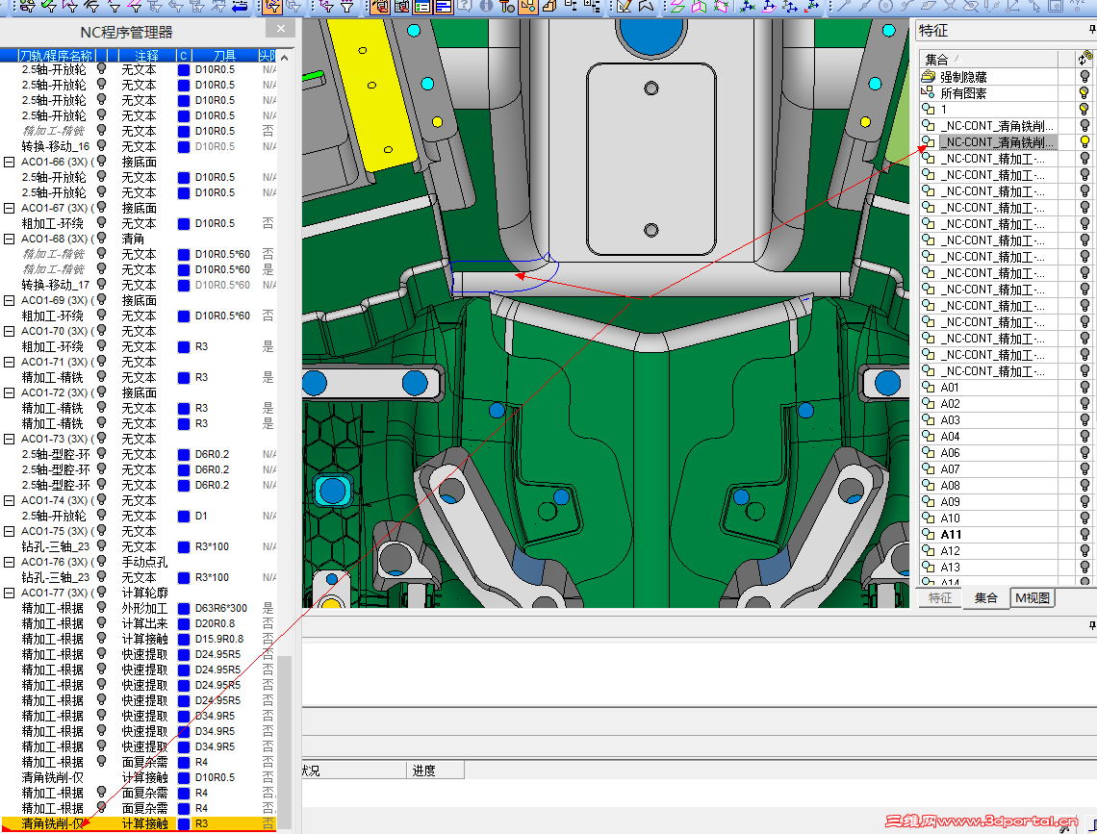Click the NC list scroll-up arrow
This screenshot has height=834, width=1097.
[x=285, y=56]
